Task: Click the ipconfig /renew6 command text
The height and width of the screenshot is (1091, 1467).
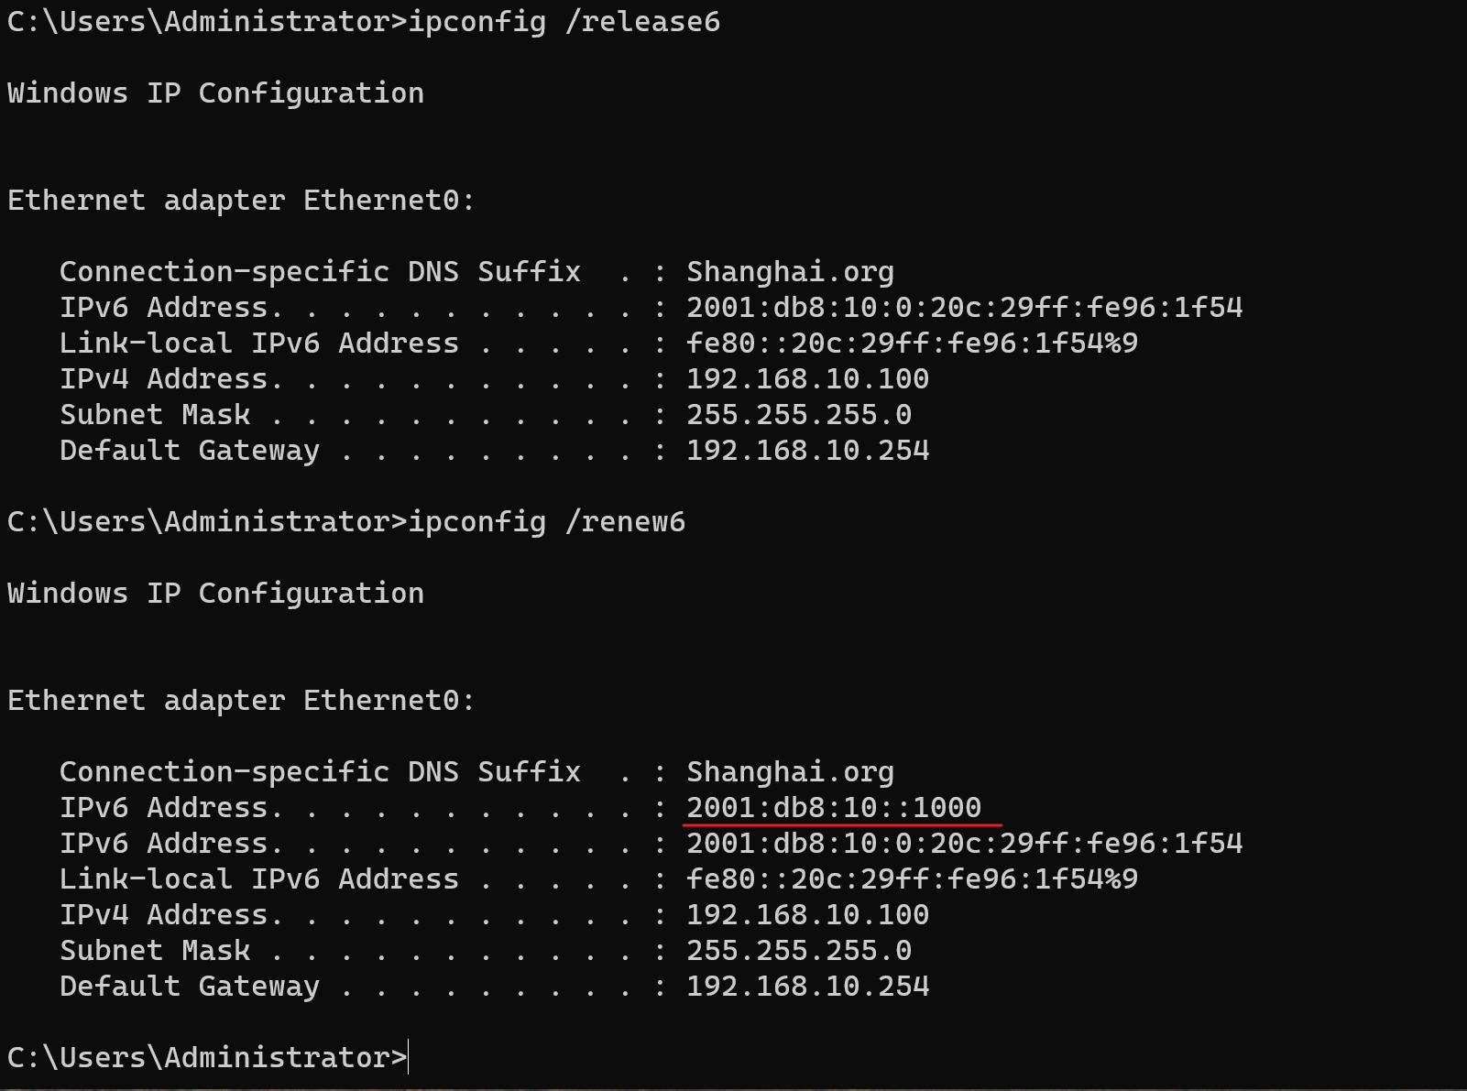Action: point(547,522)
